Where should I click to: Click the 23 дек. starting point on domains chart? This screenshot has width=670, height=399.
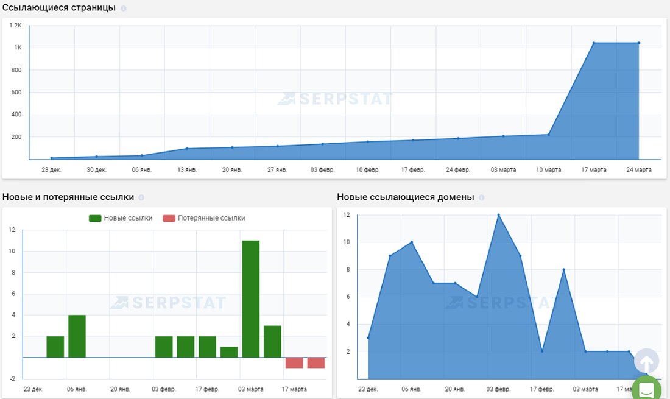[x=368, y=337]
